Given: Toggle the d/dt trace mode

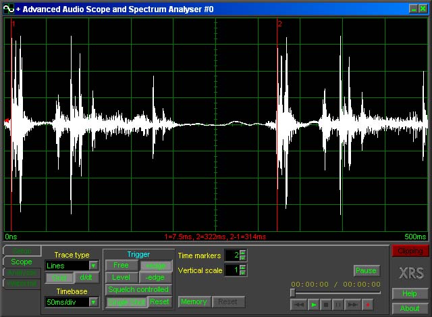Looking at the screenshot, I should (x=86, y=278).
